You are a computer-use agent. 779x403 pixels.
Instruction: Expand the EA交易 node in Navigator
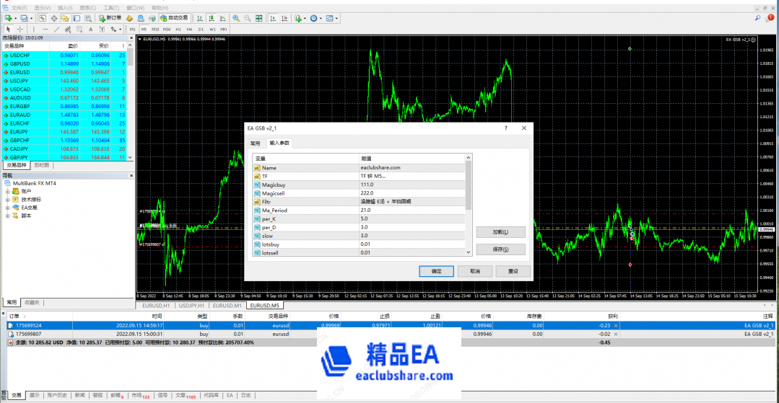coord(8,208)
